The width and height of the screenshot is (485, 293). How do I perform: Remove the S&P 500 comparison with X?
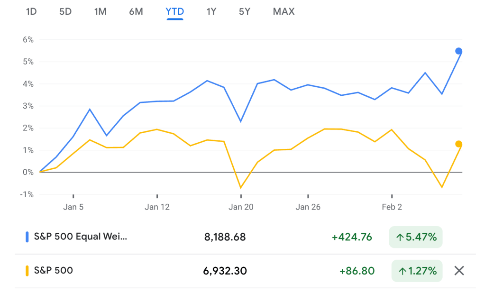[x=458, y=271]
